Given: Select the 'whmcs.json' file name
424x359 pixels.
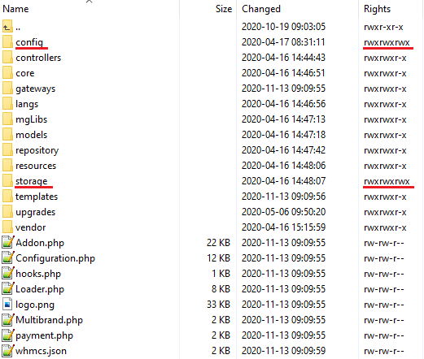Looking at the screenshot, I should 41,351.
